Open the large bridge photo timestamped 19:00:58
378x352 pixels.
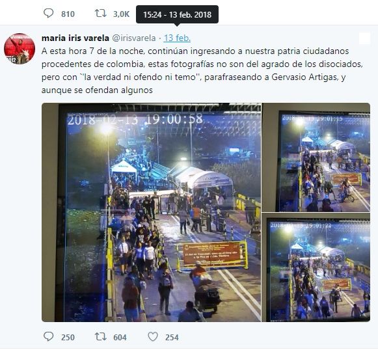pos(151,212)
